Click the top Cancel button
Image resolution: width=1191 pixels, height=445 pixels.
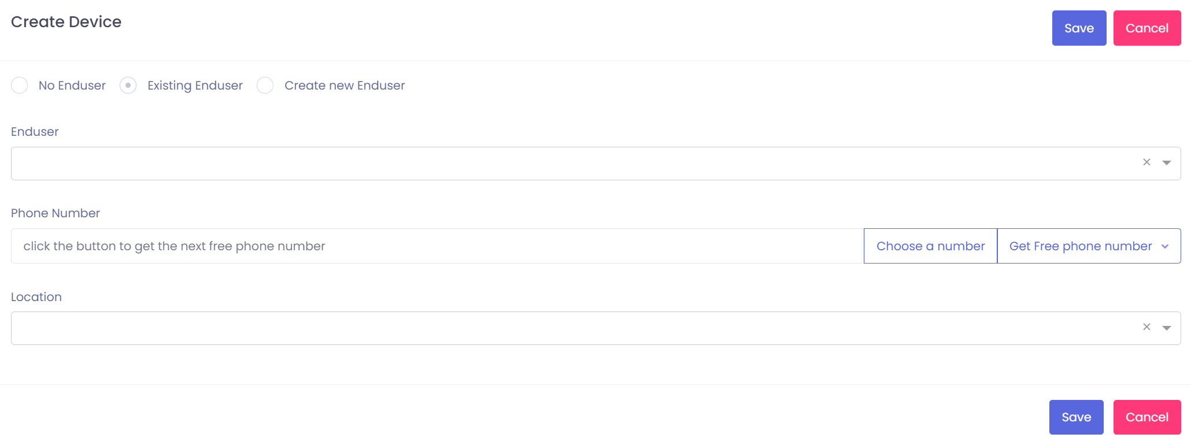pyautogui.click(x=1146, y=28)
